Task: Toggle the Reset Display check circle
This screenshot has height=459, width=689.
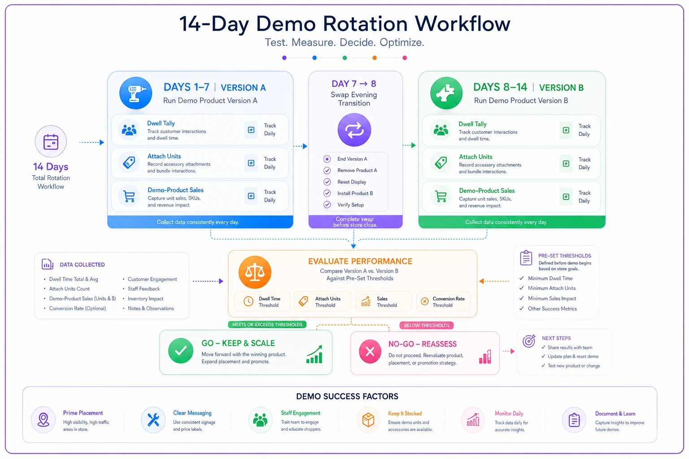Action: (x=327, y=182)
